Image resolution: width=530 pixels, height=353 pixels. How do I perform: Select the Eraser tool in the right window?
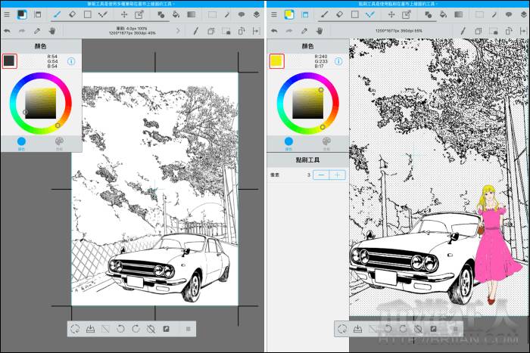tap(339, 14)
